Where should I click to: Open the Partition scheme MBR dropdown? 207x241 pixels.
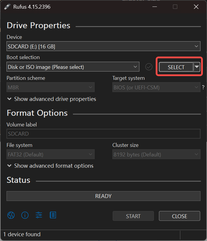tap(50, 87)
